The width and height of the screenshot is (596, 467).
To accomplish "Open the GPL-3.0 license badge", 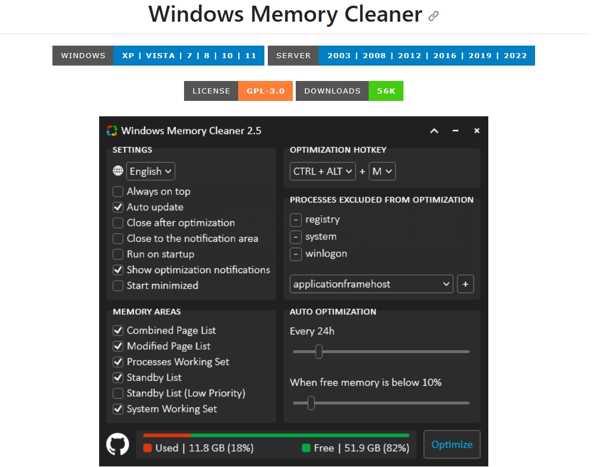I will [238, 91].
